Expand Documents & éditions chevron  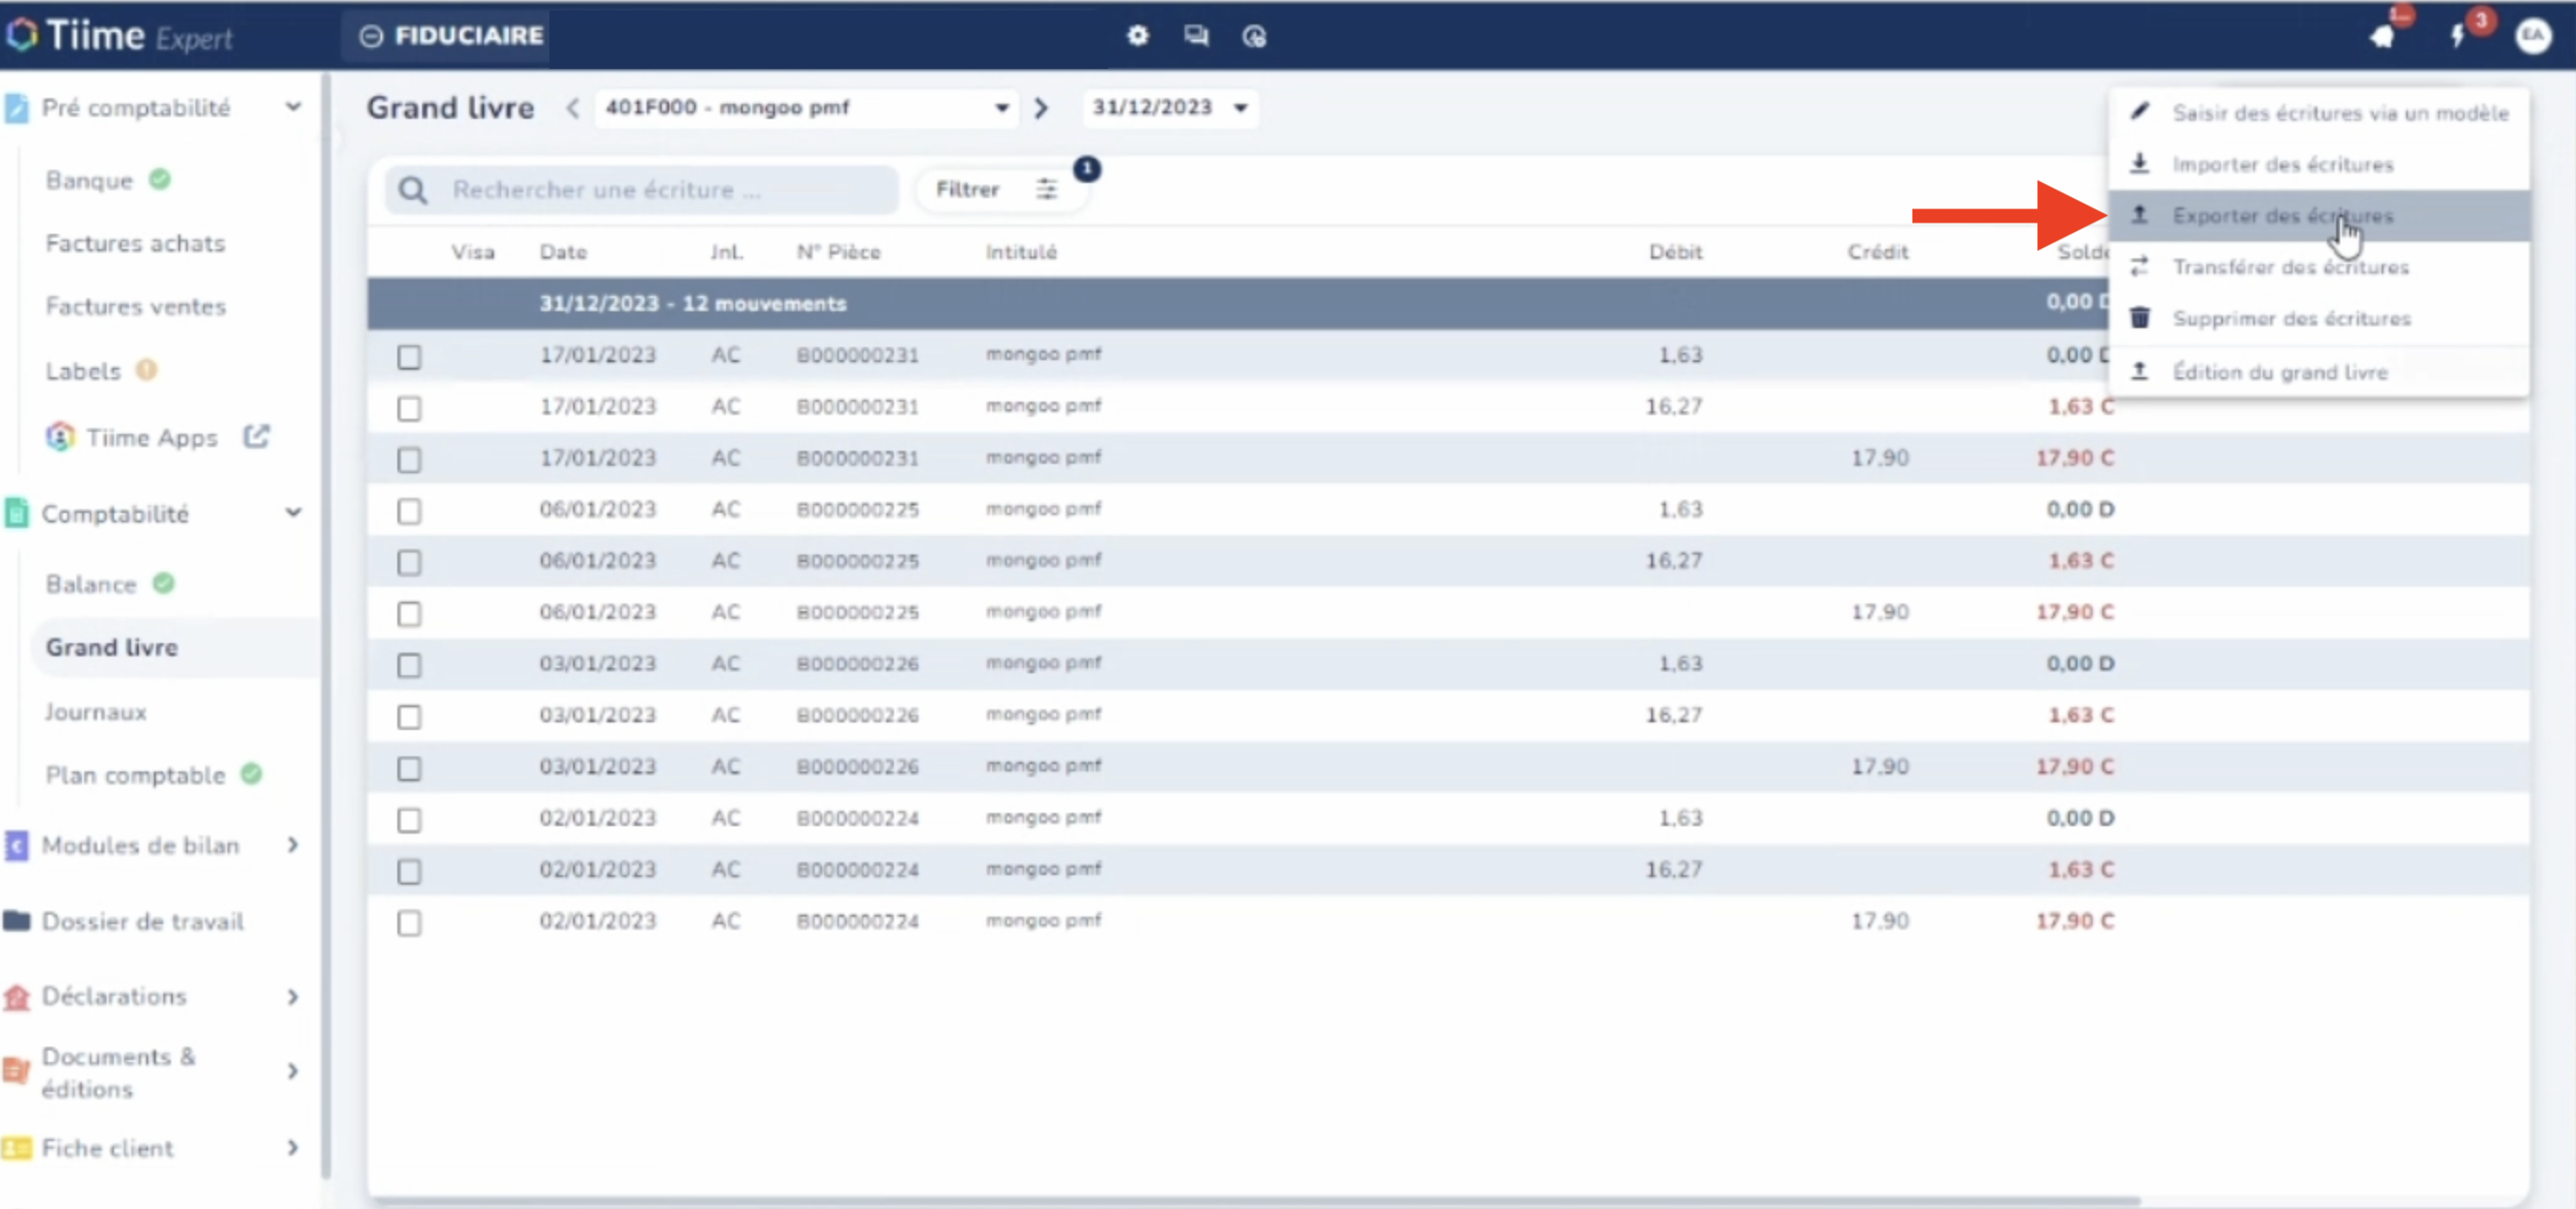(293, 1071)
